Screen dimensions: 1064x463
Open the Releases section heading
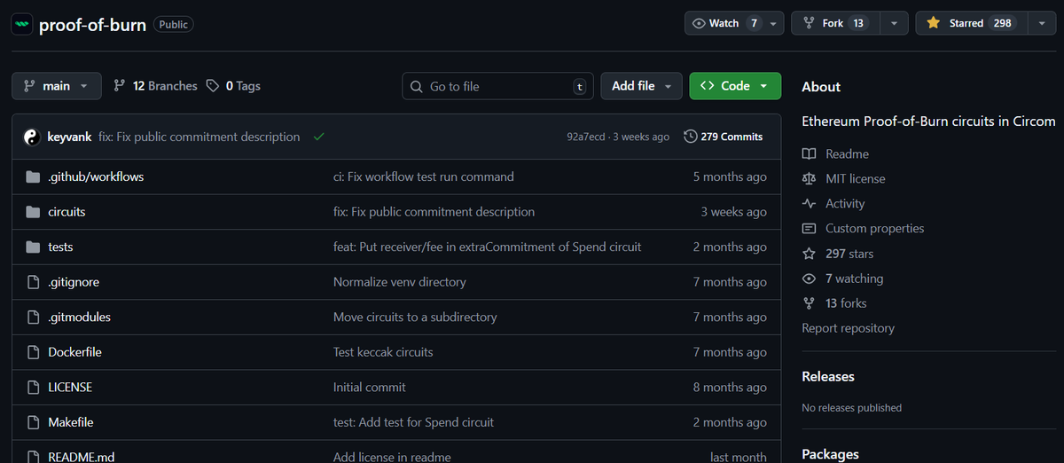point(828,376)
